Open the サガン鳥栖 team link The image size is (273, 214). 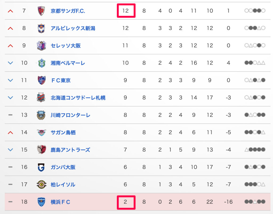[x=63, y=132]
